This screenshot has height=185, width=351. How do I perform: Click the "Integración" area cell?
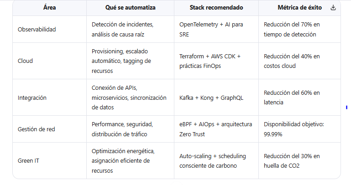(x=31, y=98)
